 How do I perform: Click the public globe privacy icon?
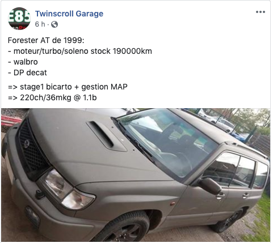coord(54,24)
